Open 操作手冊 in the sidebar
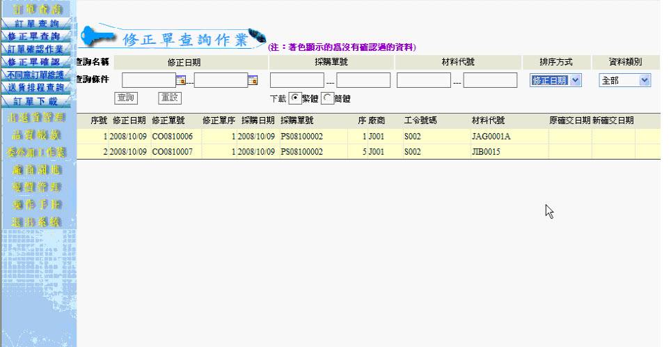 [x=38, y=204]
